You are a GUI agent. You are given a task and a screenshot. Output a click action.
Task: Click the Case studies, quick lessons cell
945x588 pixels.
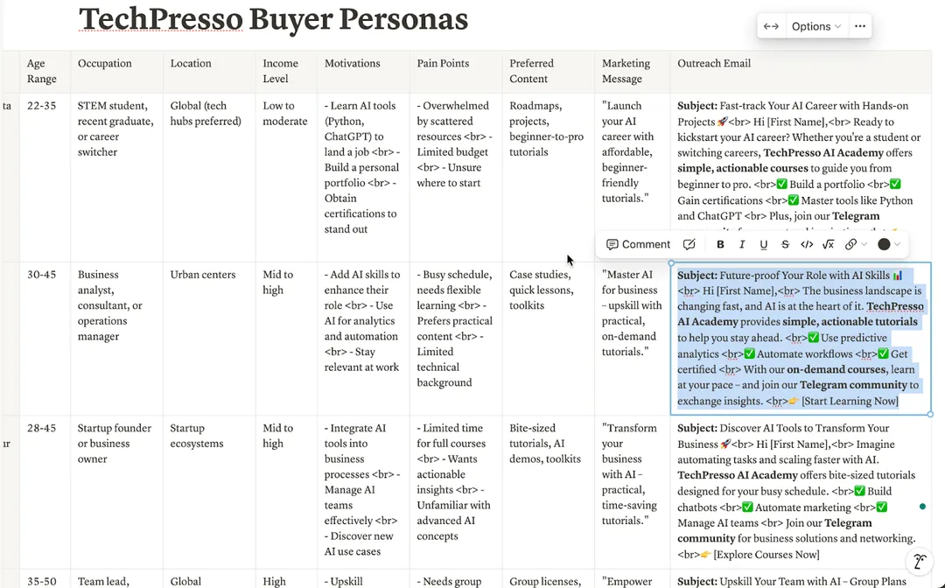[549, 339]
